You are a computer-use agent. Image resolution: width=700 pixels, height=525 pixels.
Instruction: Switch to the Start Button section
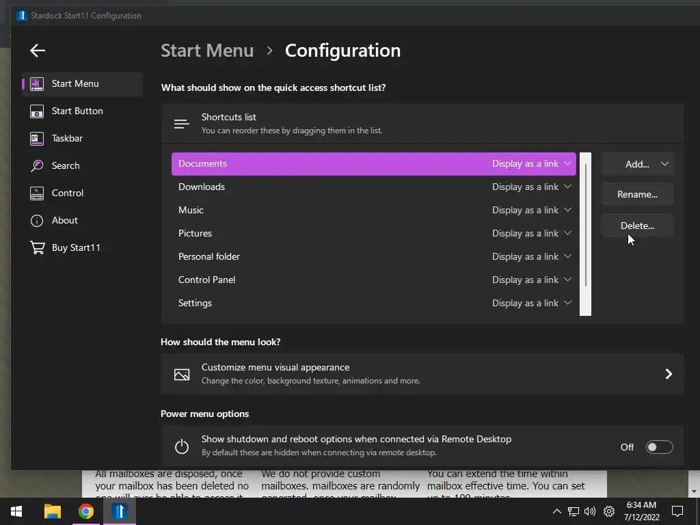(82, 111)
